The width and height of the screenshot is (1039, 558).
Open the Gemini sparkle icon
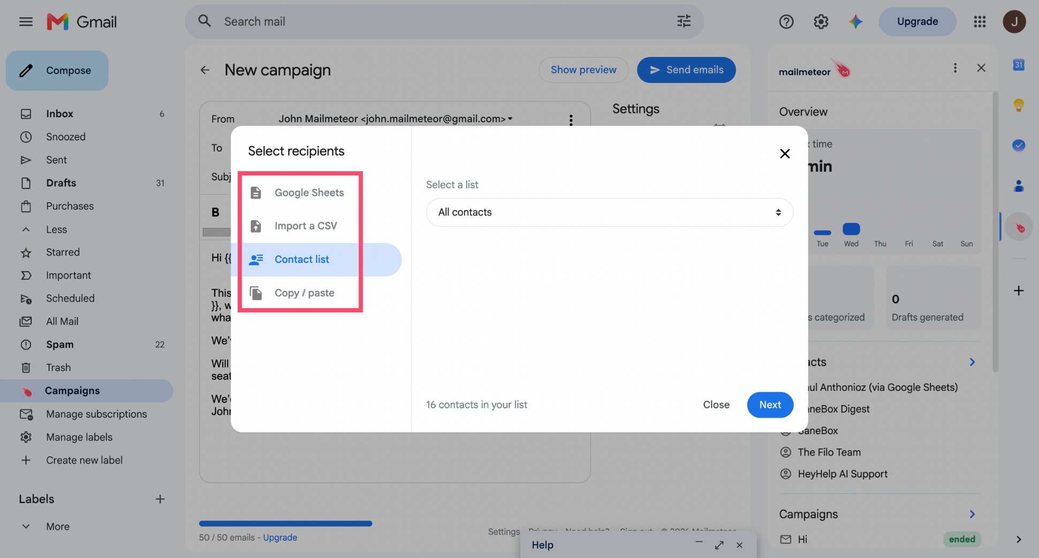[855, 22]
